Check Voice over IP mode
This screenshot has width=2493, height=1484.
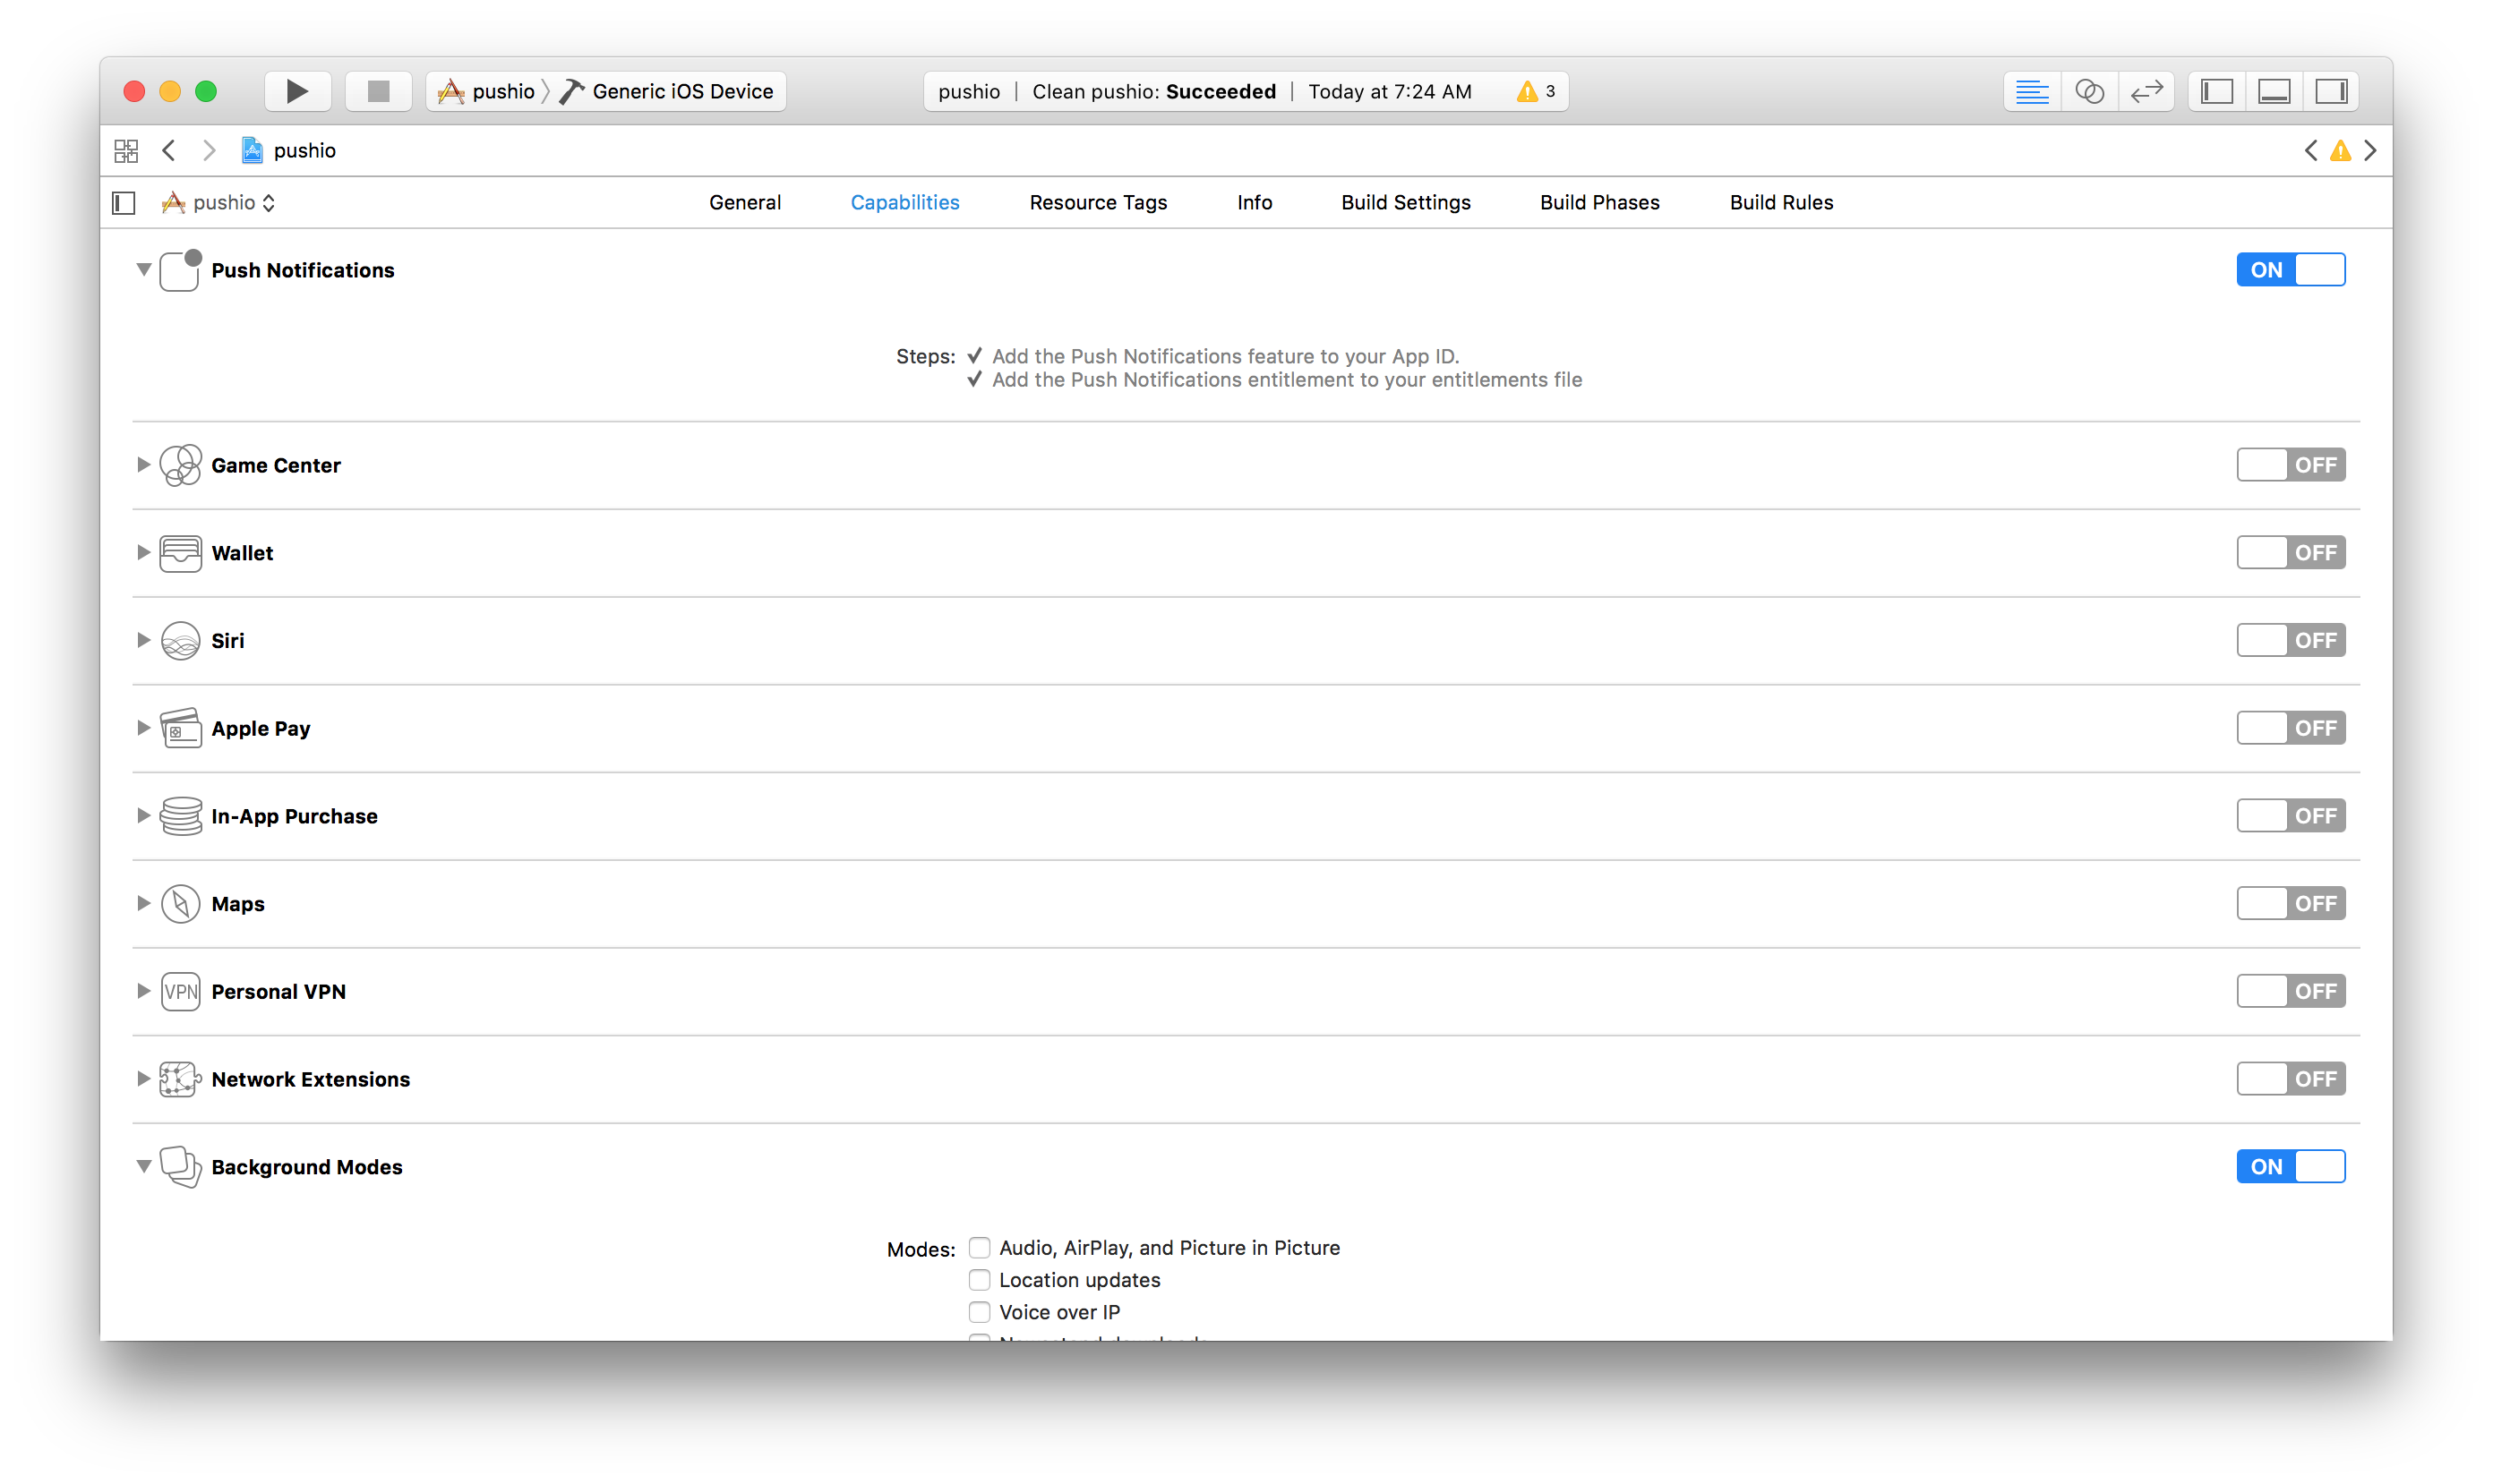pyautogui.click(x=980, y=1312)
